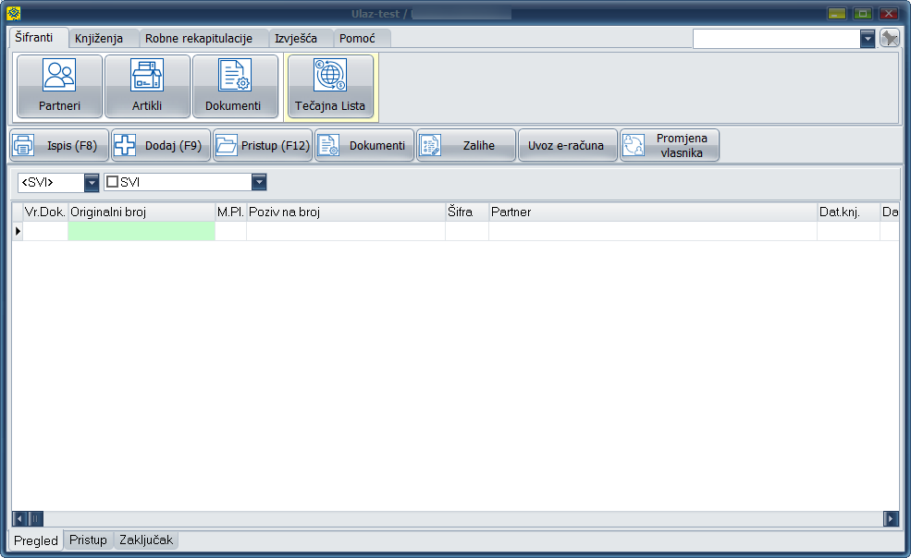Click Promjena vlasnika button
The width and height of the screenshot is (911, 558).
pyautogui.click(x=670, y=145)
